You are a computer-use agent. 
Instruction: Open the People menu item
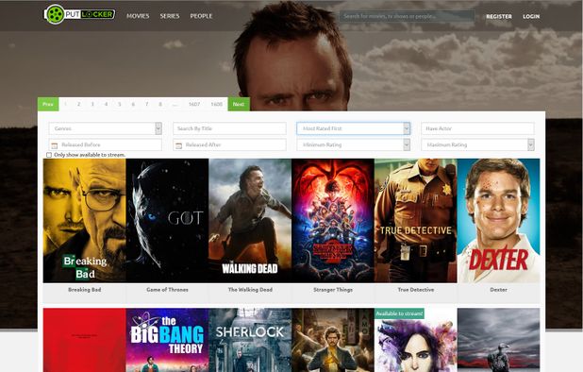[201, 16]
